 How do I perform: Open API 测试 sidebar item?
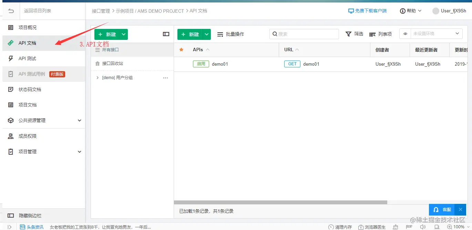[x=44, y=58]
